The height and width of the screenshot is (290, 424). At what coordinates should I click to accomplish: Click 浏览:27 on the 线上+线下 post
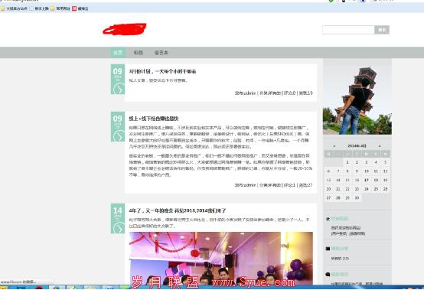tap(305, 185)
